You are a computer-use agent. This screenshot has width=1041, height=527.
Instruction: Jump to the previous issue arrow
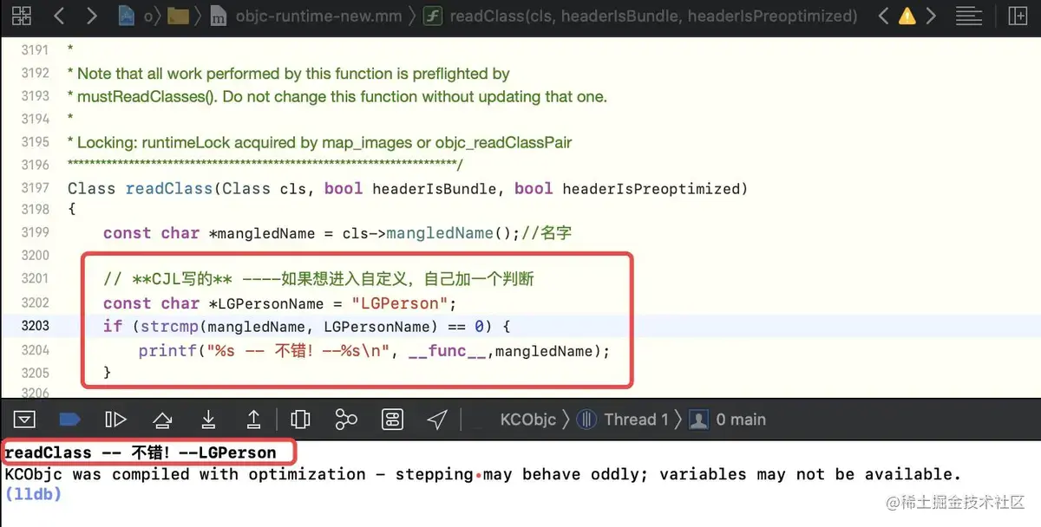[x=883, y=16]
